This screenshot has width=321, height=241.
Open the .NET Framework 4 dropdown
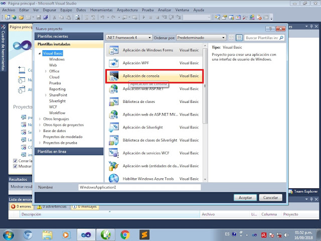(x=129, y=38)
